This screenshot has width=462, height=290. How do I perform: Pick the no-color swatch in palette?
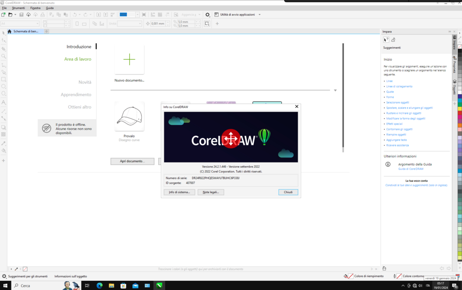click(x=460, y=47)
